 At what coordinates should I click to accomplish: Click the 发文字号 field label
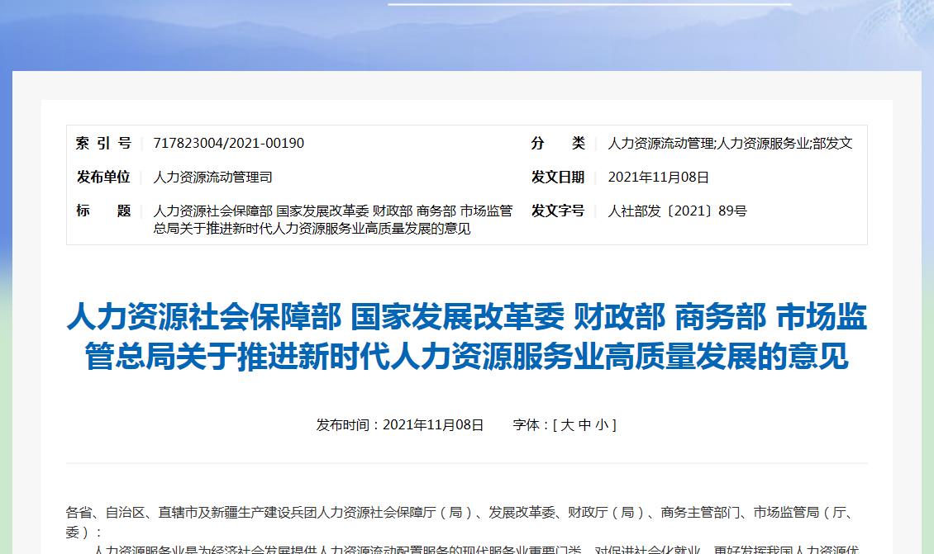point(557,211)
